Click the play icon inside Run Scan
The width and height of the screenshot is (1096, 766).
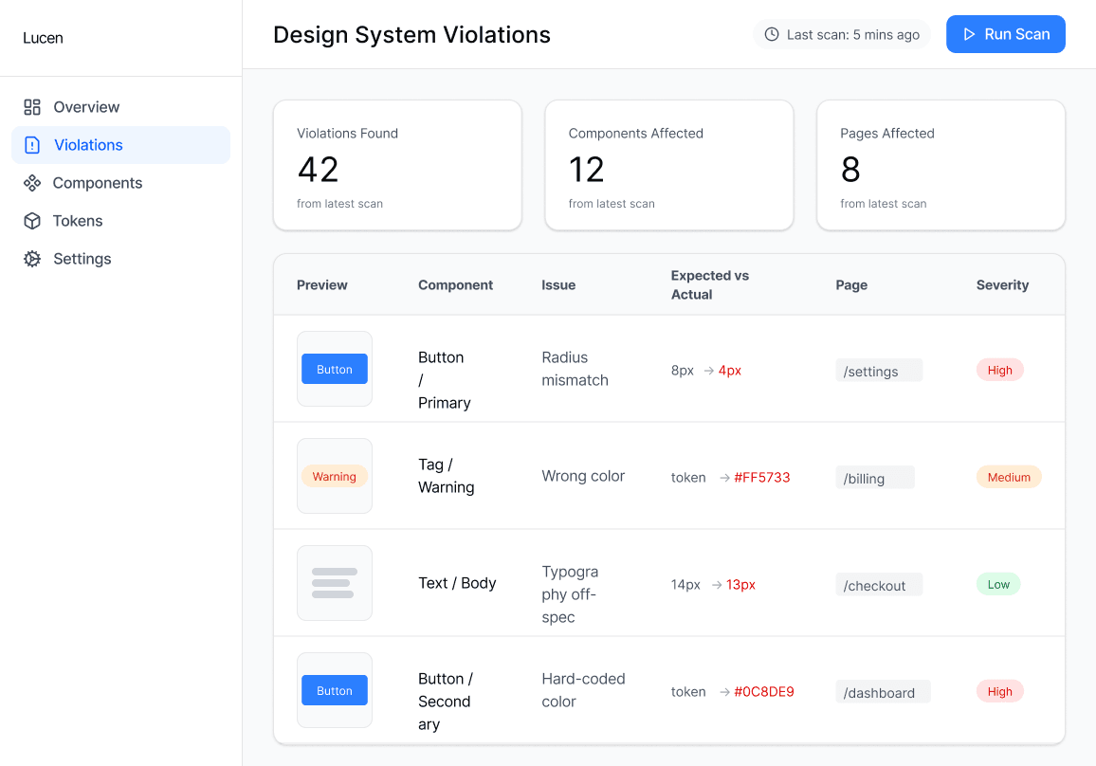tap(969, 33)
